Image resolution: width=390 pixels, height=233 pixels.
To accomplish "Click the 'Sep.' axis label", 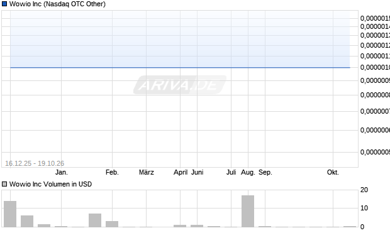I will 265,172.
